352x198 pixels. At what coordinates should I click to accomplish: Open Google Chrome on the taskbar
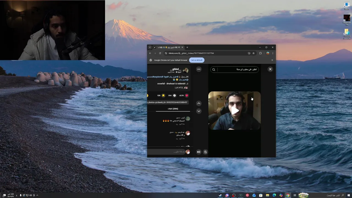pos(288,195)
